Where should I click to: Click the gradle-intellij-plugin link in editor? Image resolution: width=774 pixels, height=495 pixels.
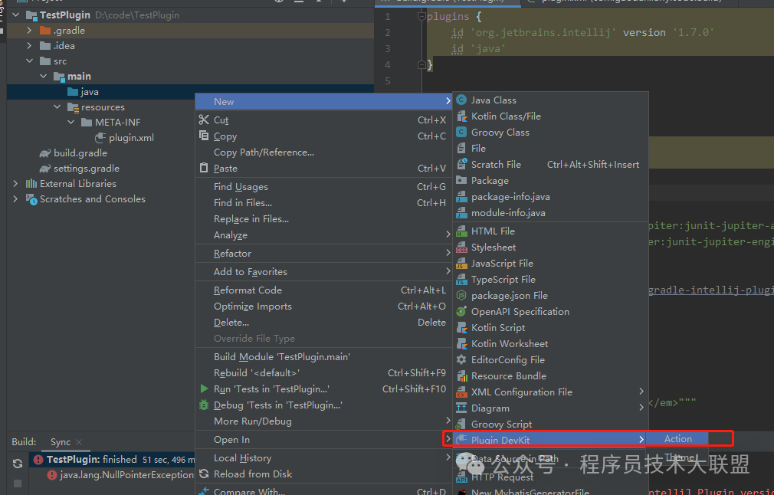click(711, 290)
